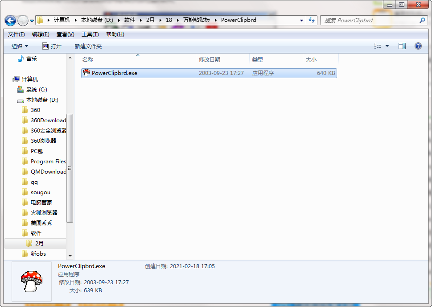The width and height of the screenshot is (432, 307).
Task: Open the PC包 folder
Action: click(37, 151)
